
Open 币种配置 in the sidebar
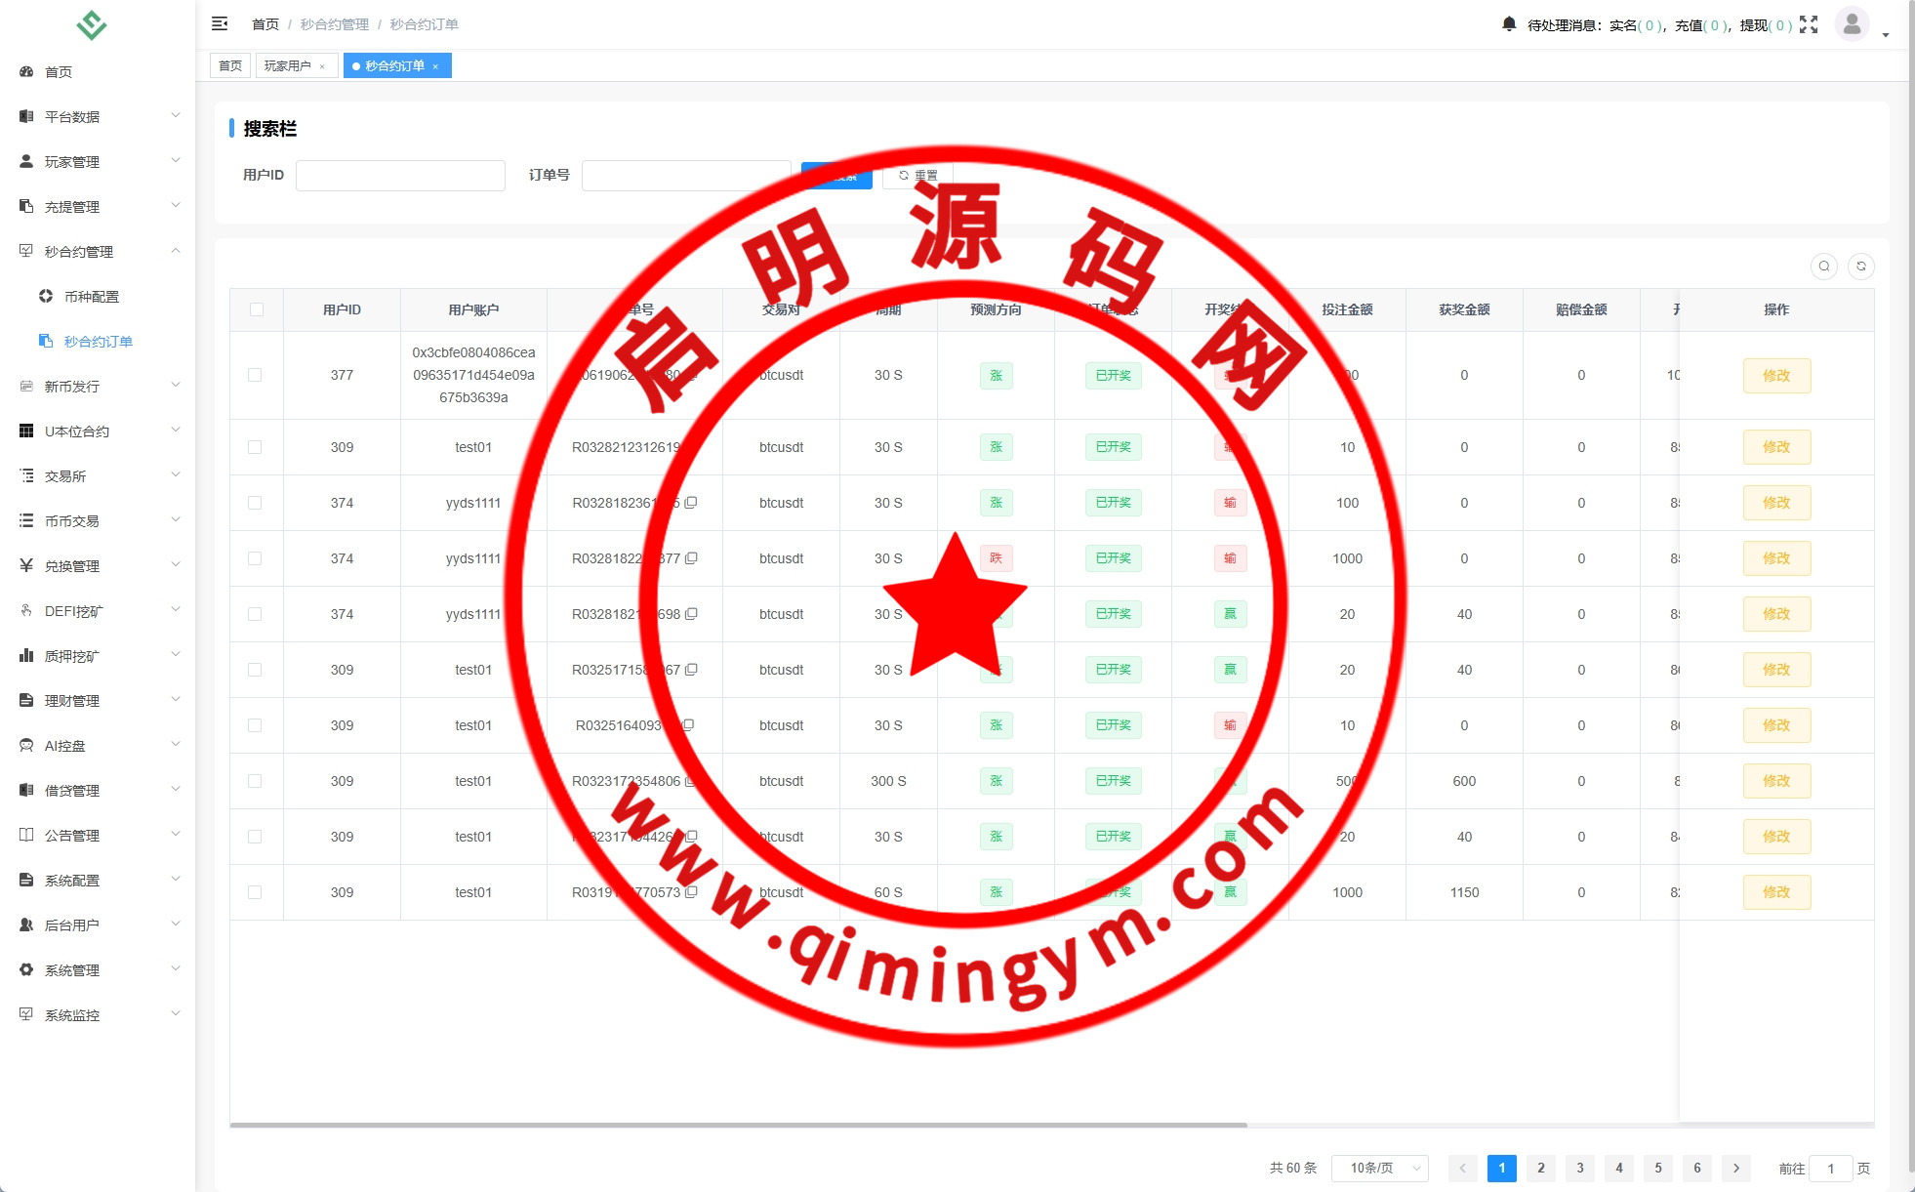pos(91,297)
